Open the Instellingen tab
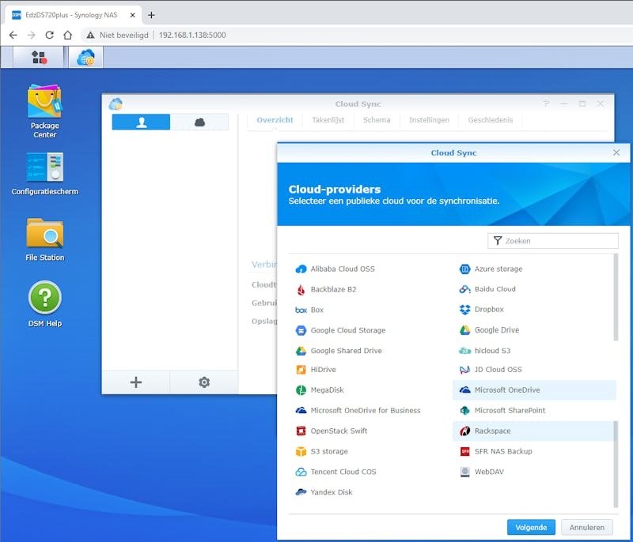633x542 pixels. pos(429,120)
